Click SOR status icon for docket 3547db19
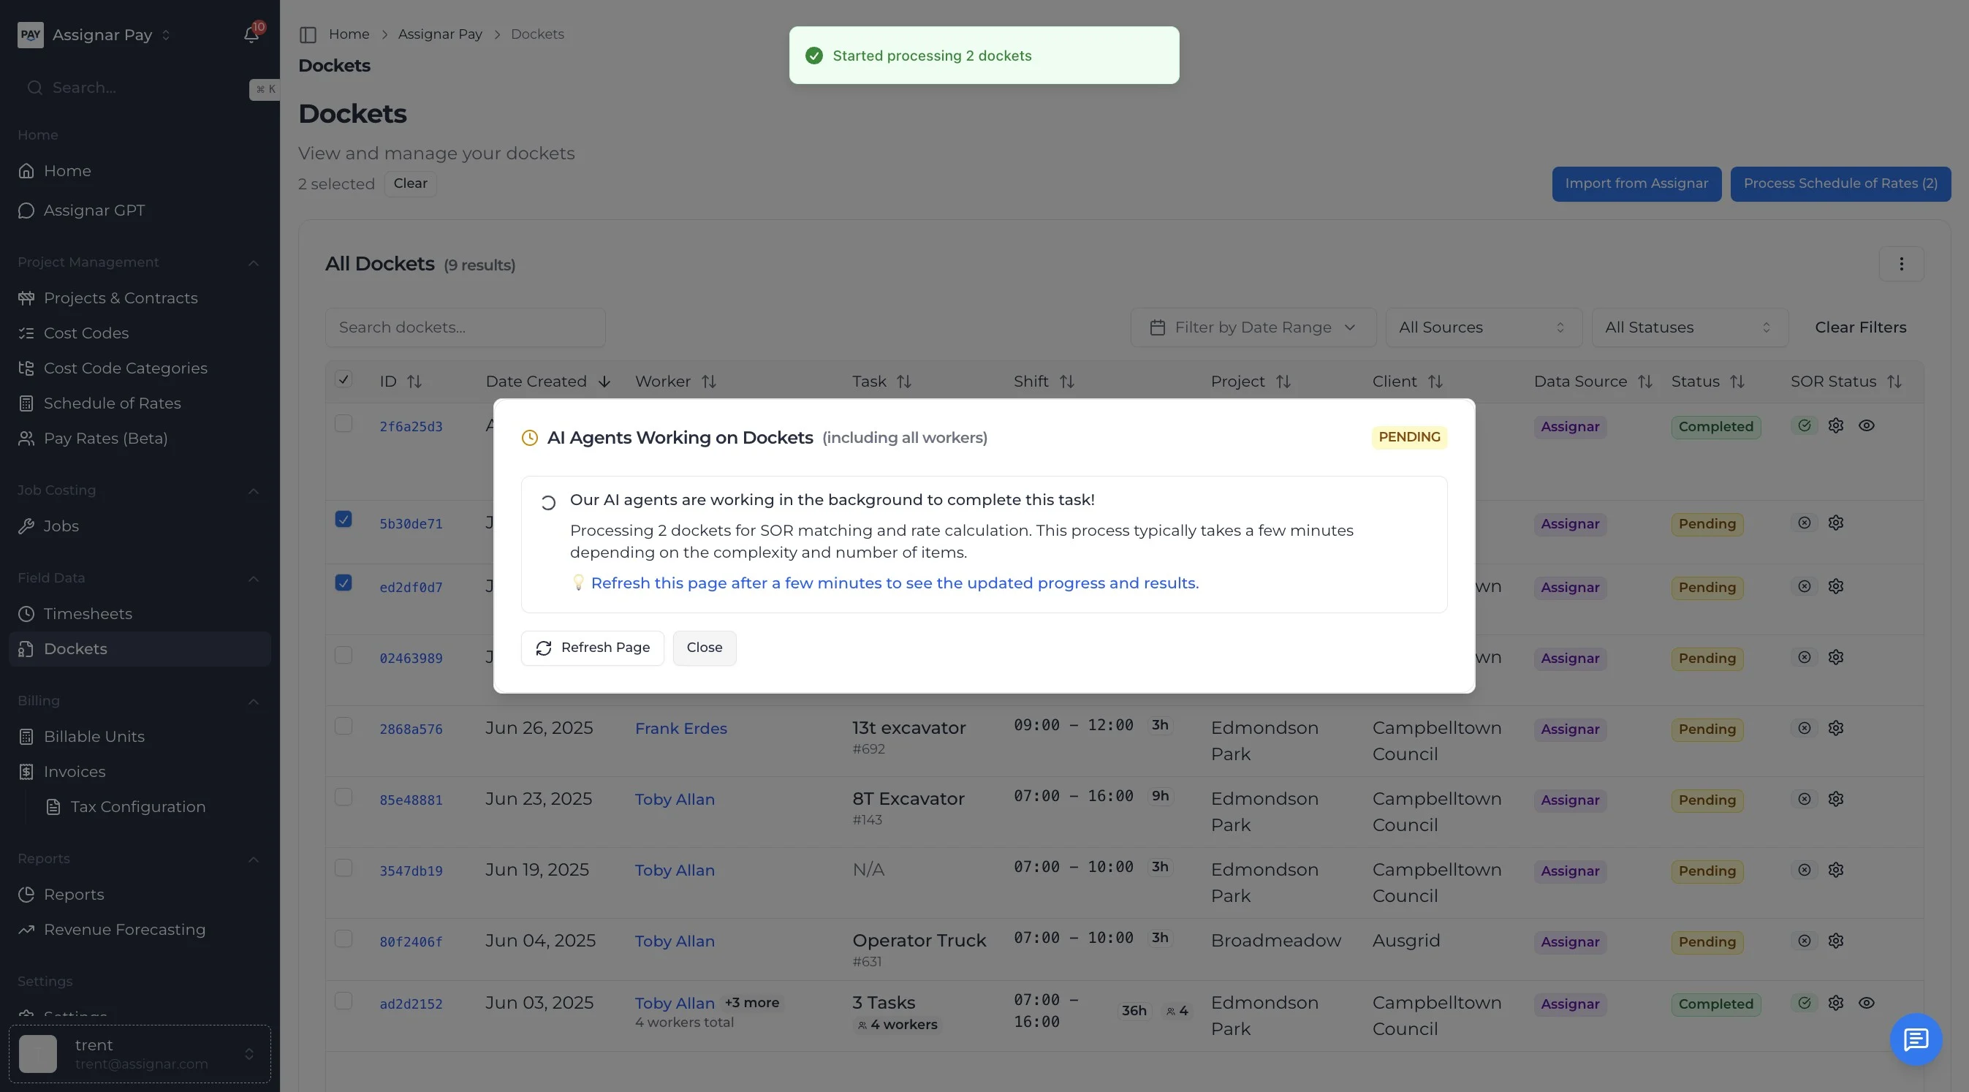This screenshot has height=1092, width=1969. tap(1804, 870)
